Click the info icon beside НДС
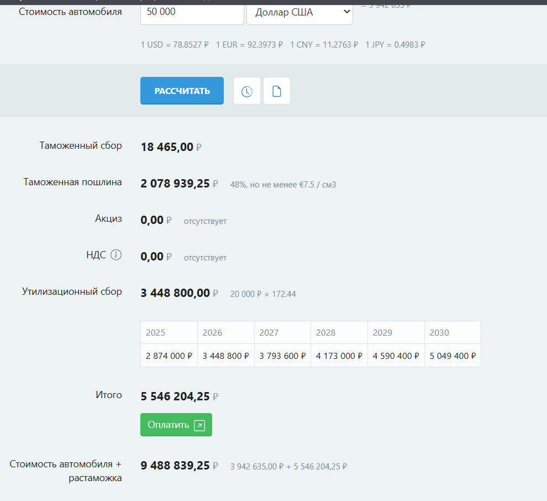This screenshot has height=501, width=547. click(115, 255)
